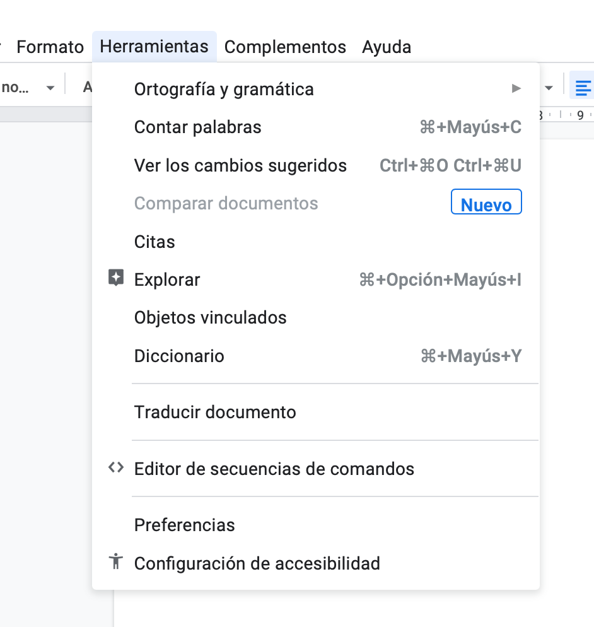Screen dimensions: 594x627
Task: Open the text style dropdown in toolbar
Action: (x=28, y=88)
